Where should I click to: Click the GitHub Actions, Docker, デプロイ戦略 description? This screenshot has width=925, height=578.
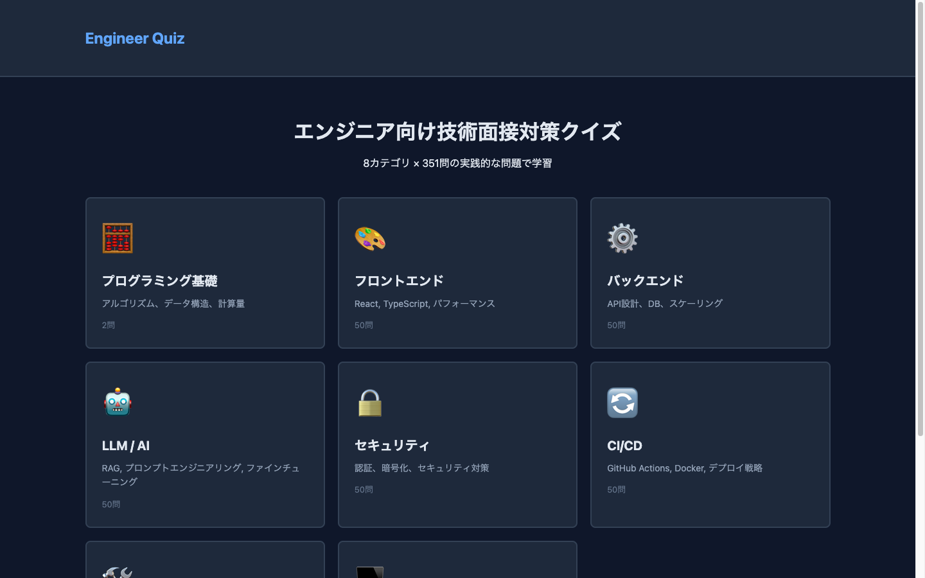pyautogui.click(x=685, y=468)
